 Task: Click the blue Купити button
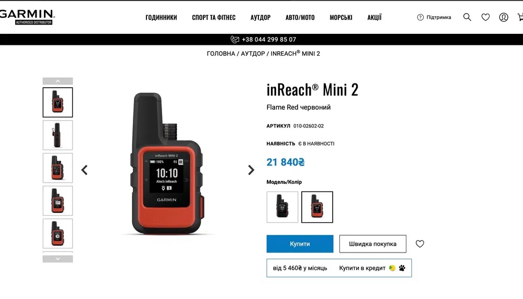pos(300,244)
